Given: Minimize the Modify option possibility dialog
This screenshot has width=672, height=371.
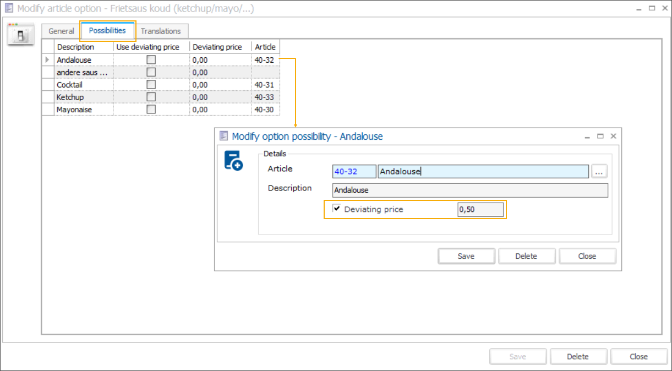Looking at the screenshot, I should coord(588,136).
